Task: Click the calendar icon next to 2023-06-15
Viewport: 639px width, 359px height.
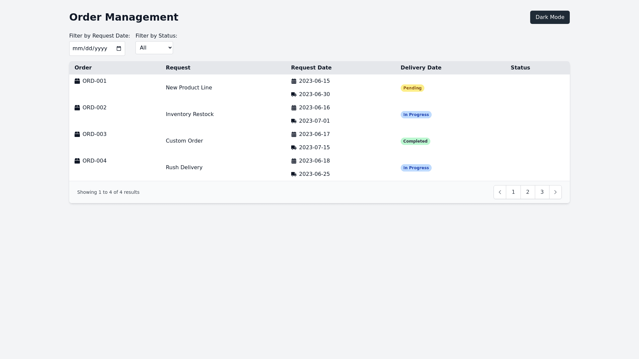Action: pyautogui.click(x=294, y=81)
